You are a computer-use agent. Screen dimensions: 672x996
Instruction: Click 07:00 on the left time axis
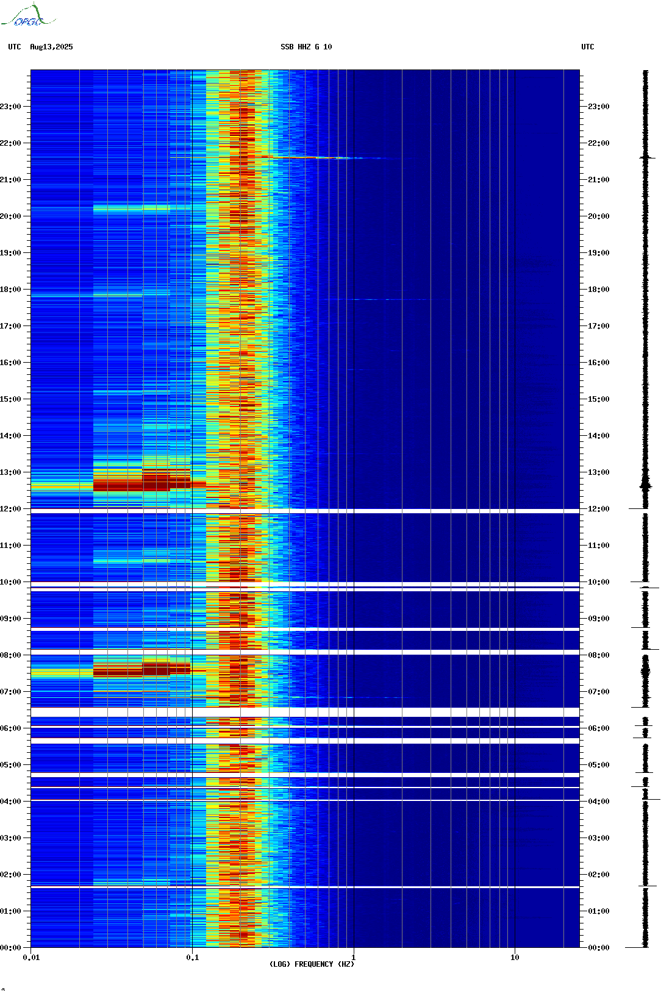10,692
